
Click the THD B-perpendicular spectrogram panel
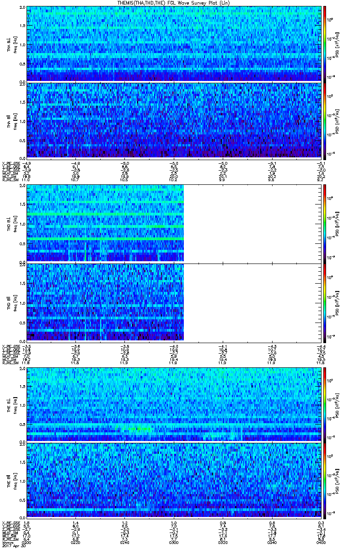point(173,224)
